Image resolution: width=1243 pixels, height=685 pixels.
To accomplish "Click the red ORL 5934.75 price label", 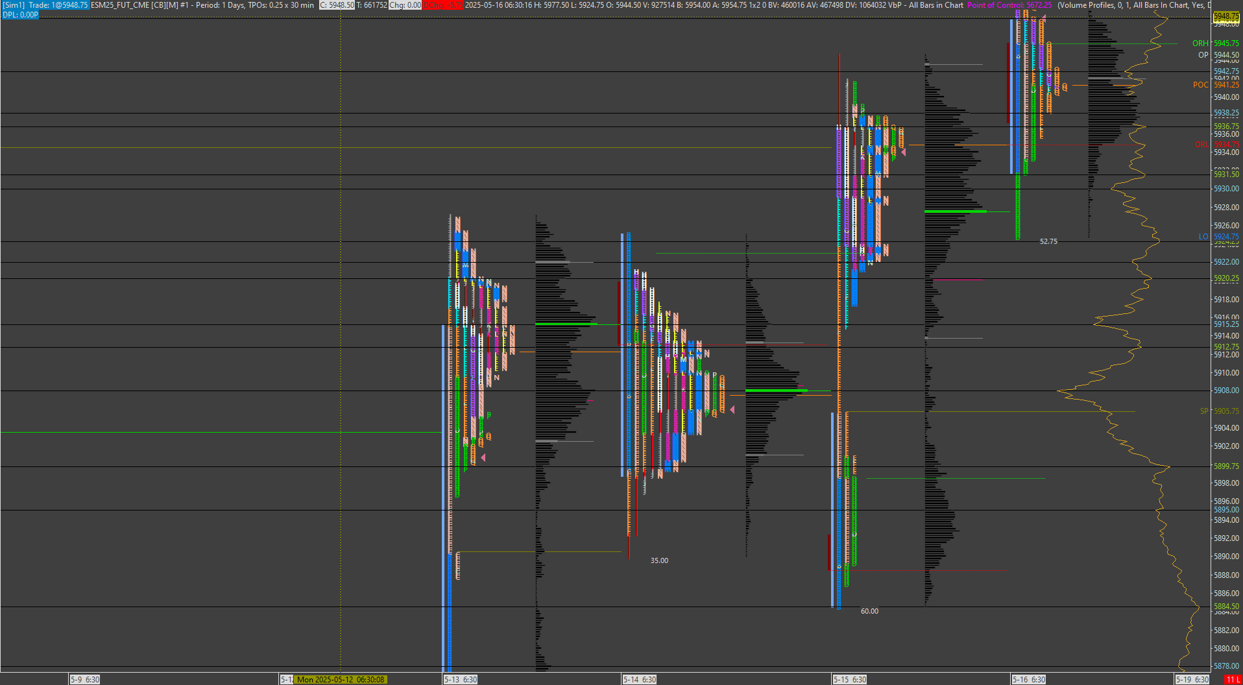I will (1216, 145).
